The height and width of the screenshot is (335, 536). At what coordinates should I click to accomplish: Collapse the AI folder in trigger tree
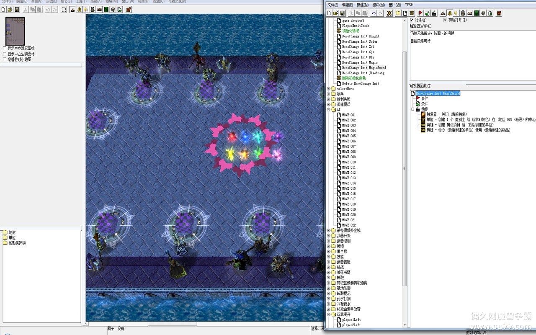329,110
